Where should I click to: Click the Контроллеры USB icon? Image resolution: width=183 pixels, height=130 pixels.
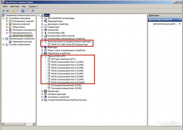coord(45,33)
